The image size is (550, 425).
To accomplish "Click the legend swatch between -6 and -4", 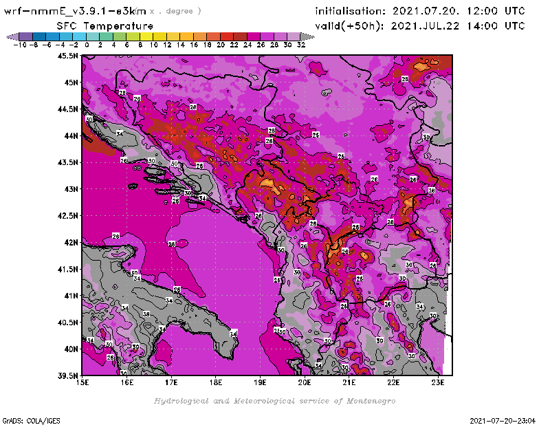I will [x=53, y=36].
